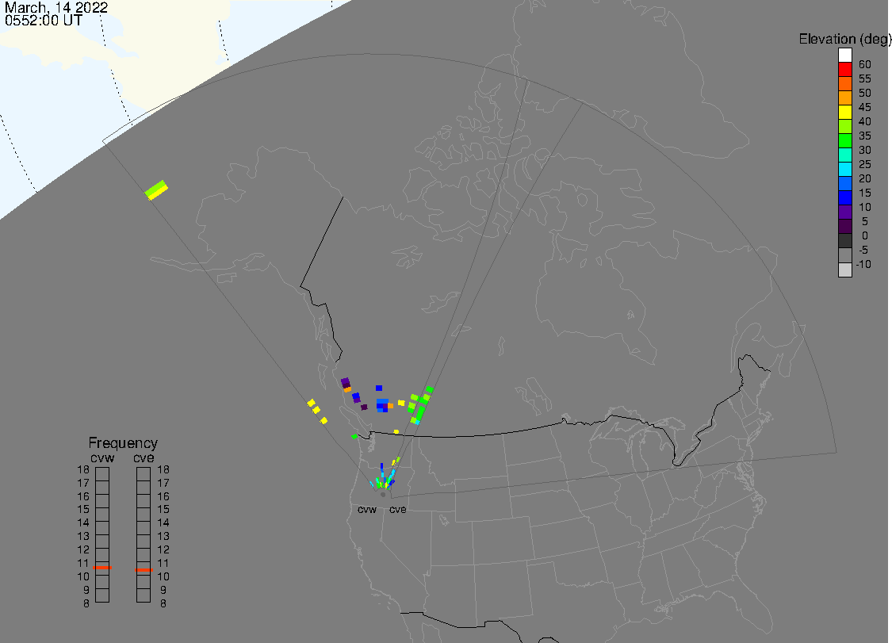Click the "45" label on the elevation legend
Viewport: 892px width, 643px height.
[865, 107]
